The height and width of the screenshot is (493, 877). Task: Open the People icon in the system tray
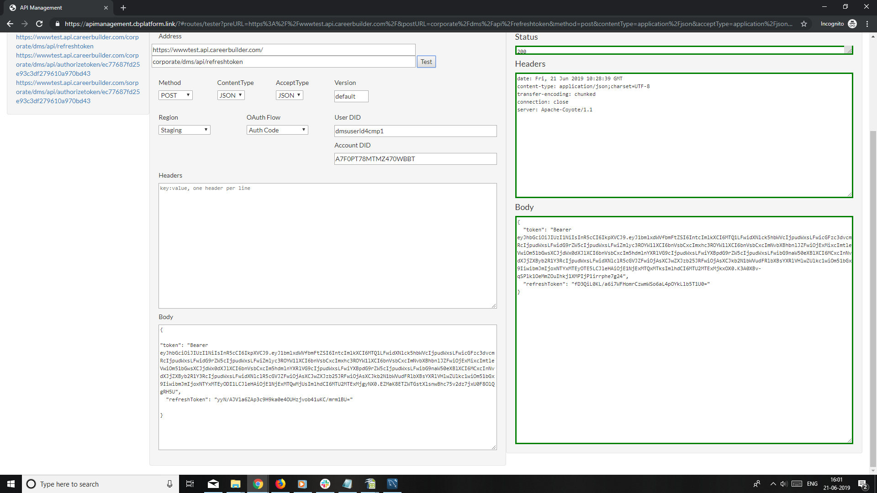757,484
